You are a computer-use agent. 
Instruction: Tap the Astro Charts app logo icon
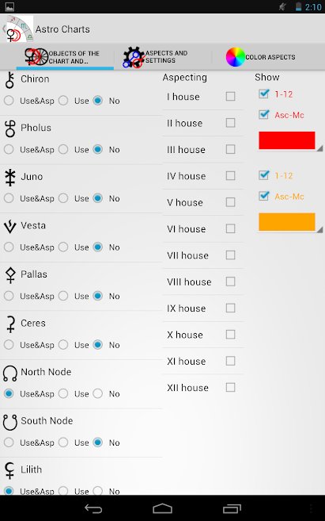coord(20,29)
